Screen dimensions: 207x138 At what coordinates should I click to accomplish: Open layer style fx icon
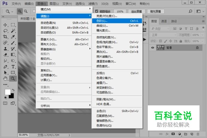click(x=167, y=134)
